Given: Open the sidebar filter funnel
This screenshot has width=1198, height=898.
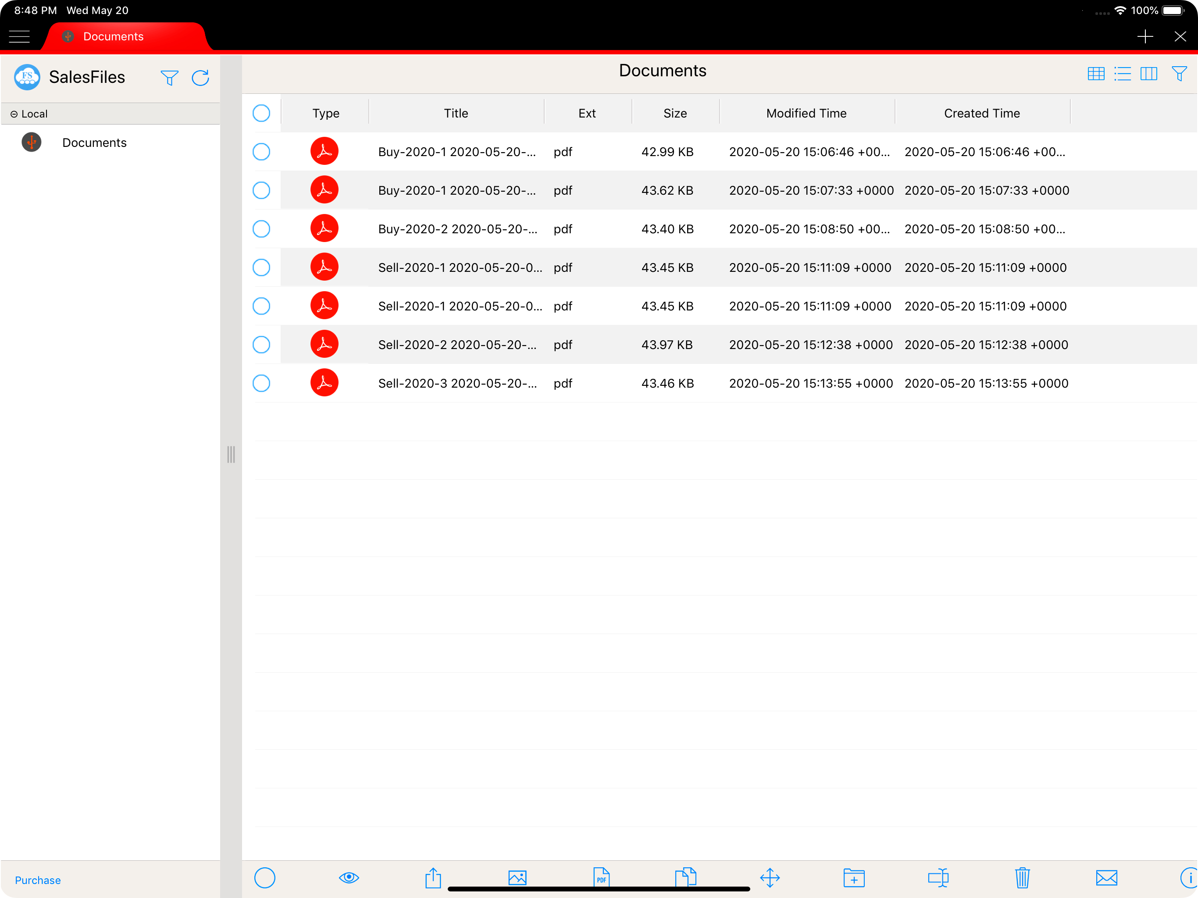Looking at the screenshot, I should [x=170, y=78].
